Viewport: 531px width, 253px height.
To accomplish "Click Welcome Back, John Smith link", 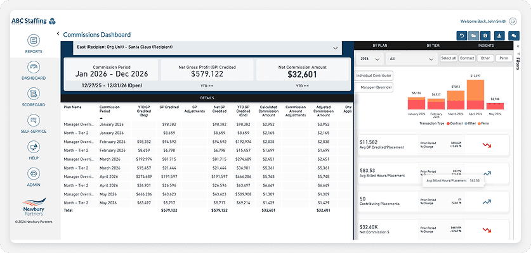I will coord(483,22).
